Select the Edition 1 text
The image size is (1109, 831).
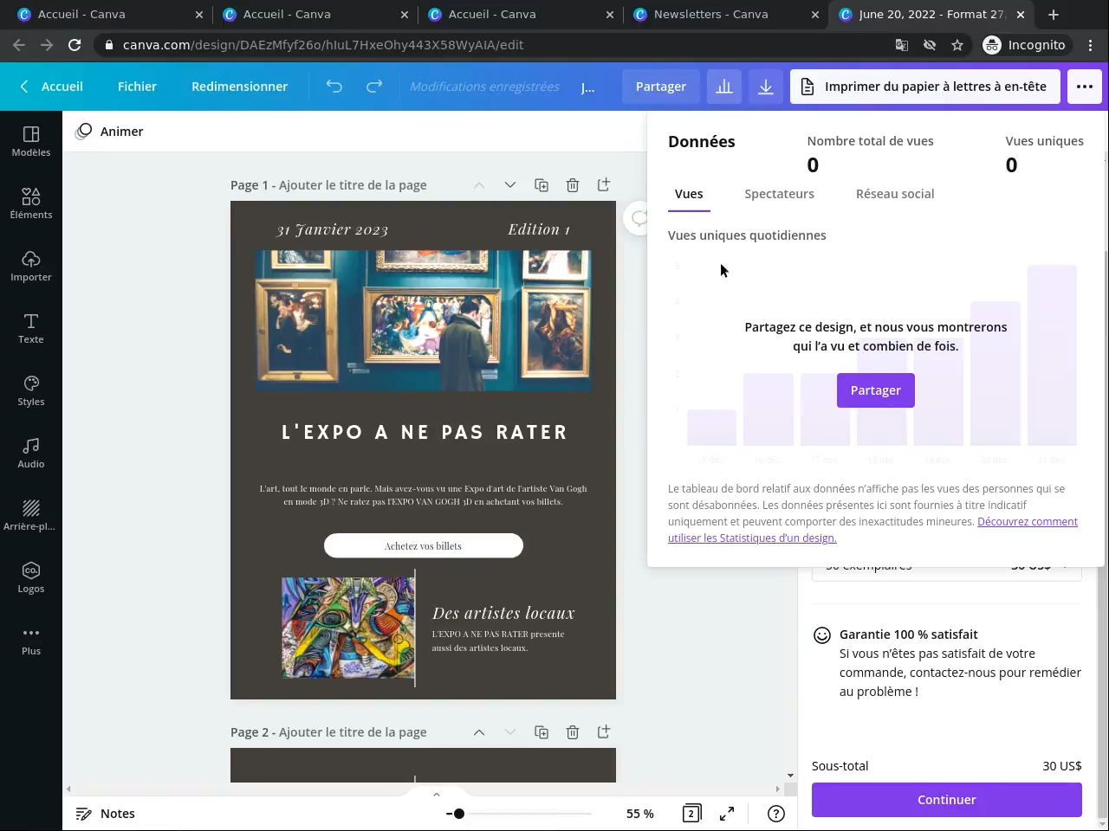pyautogui.click(x=539, y=229)
